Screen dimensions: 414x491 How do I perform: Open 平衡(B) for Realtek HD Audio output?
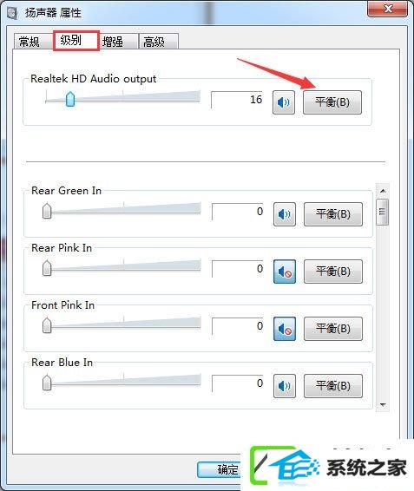point(332,102)
